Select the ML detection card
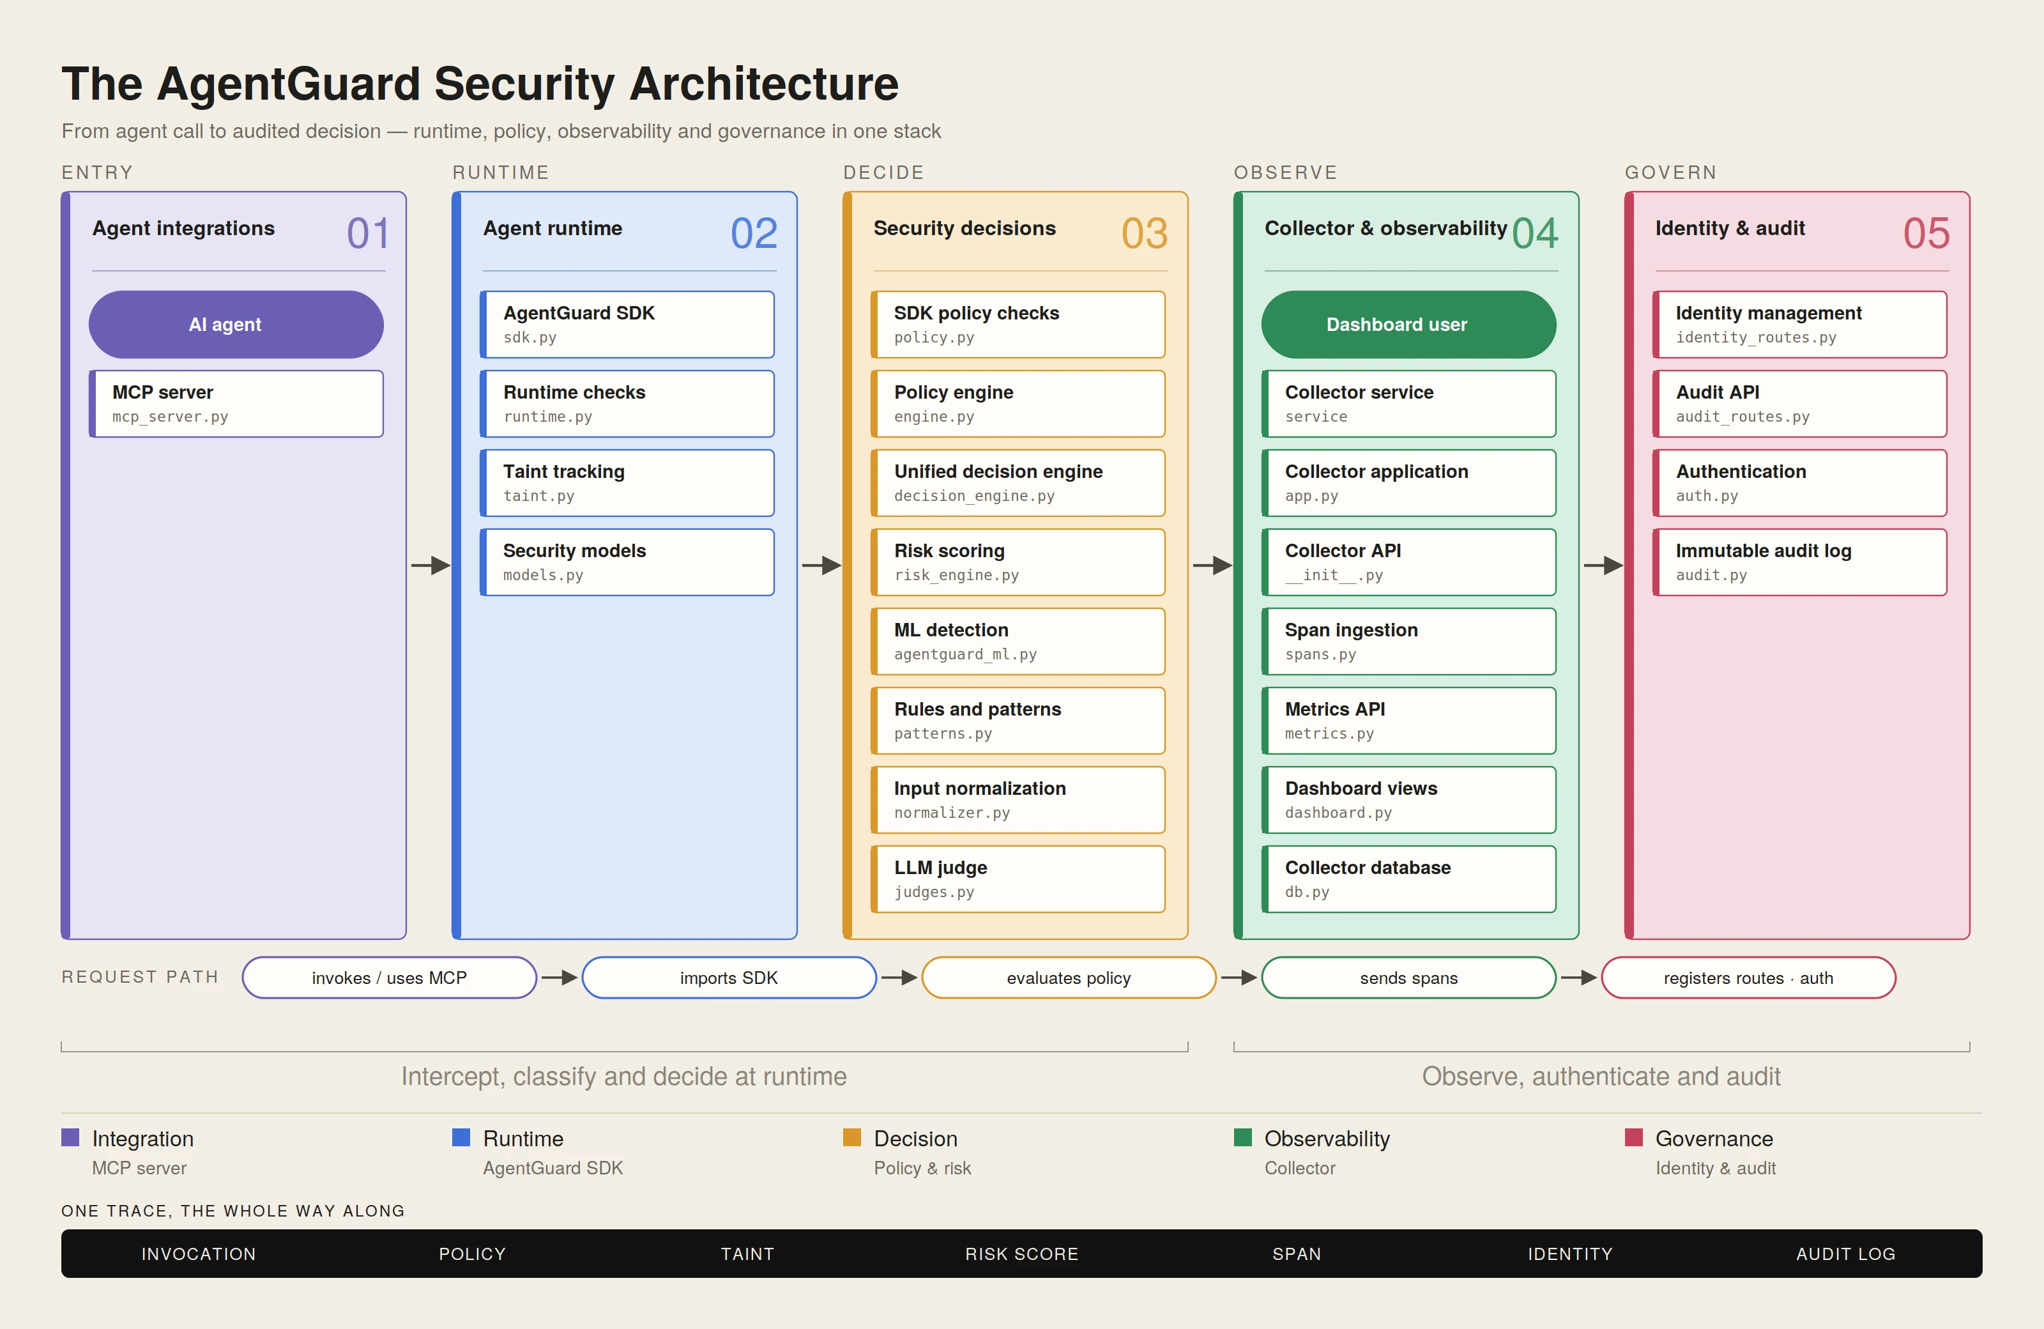 point(1018,641)
